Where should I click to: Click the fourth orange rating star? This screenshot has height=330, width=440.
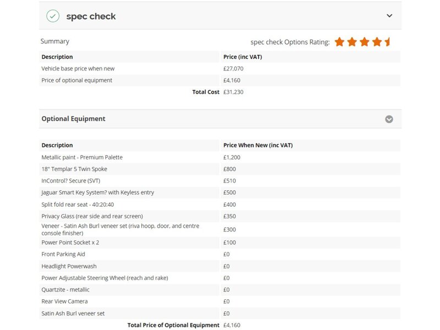coord(377,42)
